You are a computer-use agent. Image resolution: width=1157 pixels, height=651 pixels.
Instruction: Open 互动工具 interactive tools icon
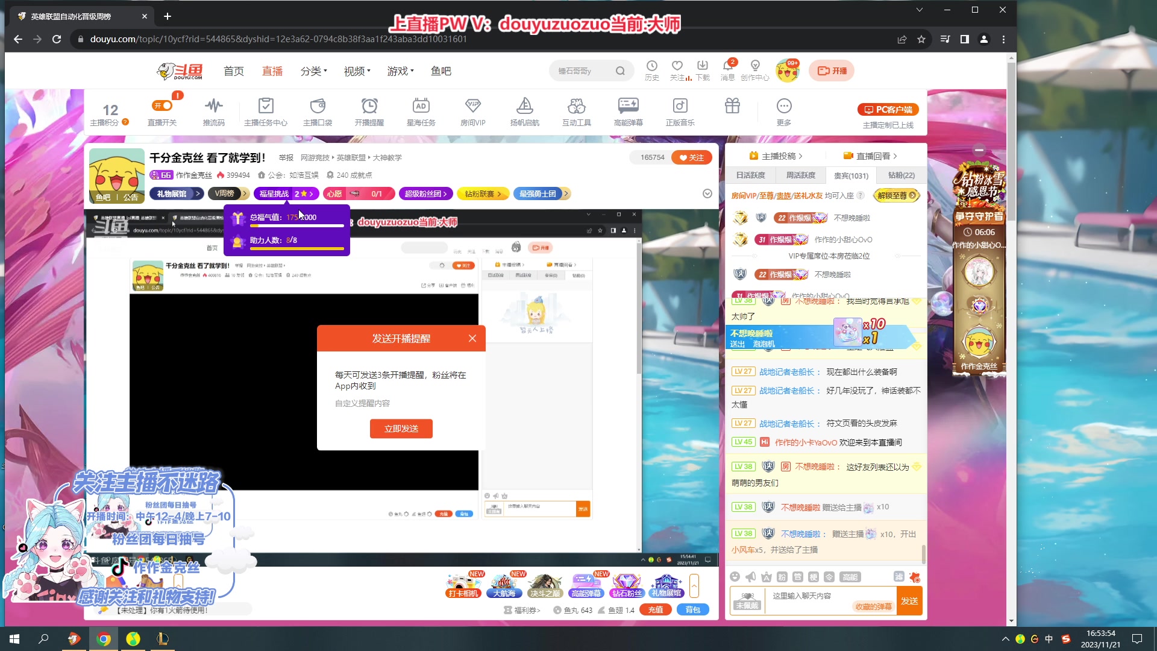577,112
